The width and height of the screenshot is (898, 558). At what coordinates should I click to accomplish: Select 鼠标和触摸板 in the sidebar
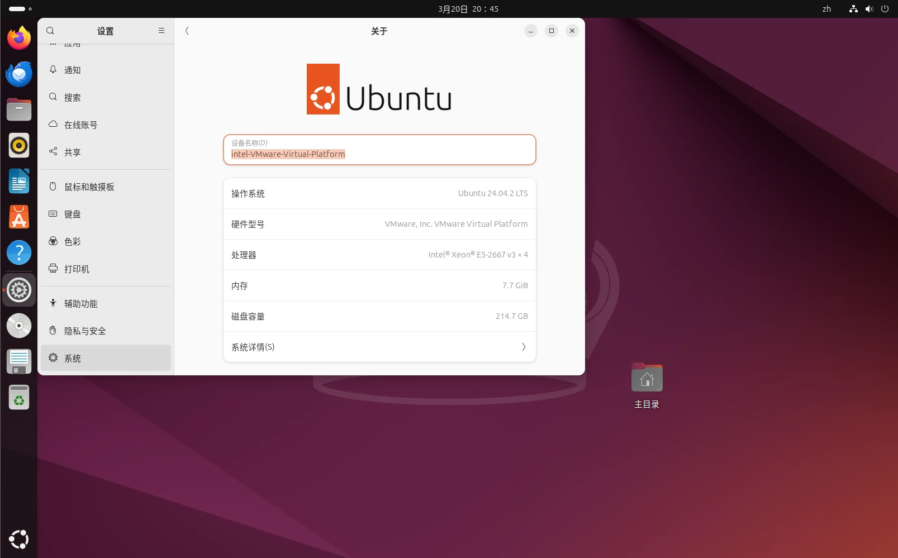tap(106, 187)
